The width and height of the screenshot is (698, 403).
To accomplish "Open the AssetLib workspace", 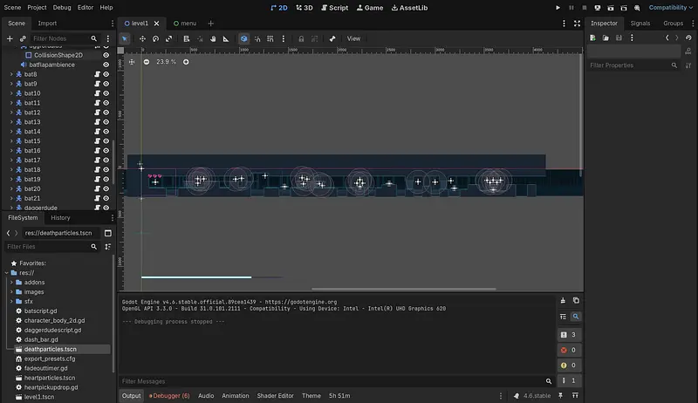I will (408, 7).
